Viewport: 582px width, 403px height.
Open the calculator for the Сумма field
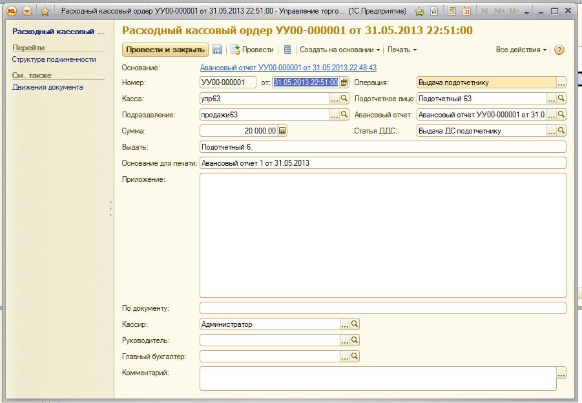(x=282, y=131)
